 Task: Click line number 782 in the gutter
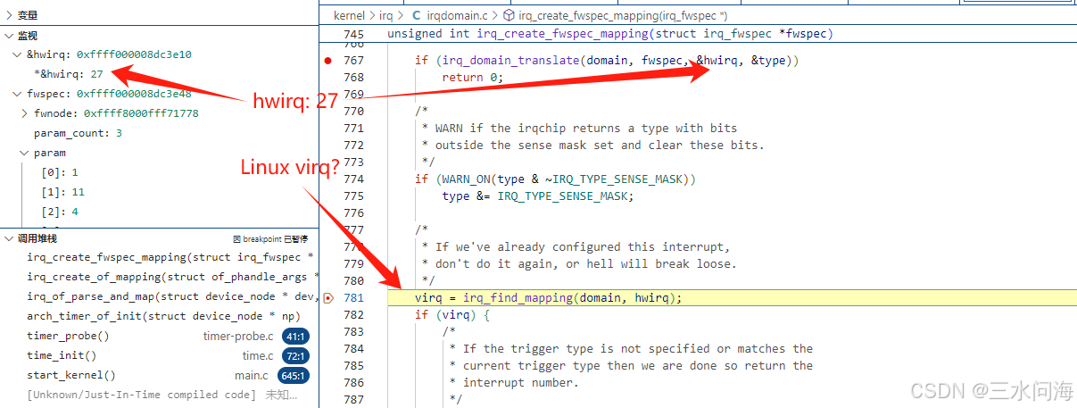pos(353,315)
